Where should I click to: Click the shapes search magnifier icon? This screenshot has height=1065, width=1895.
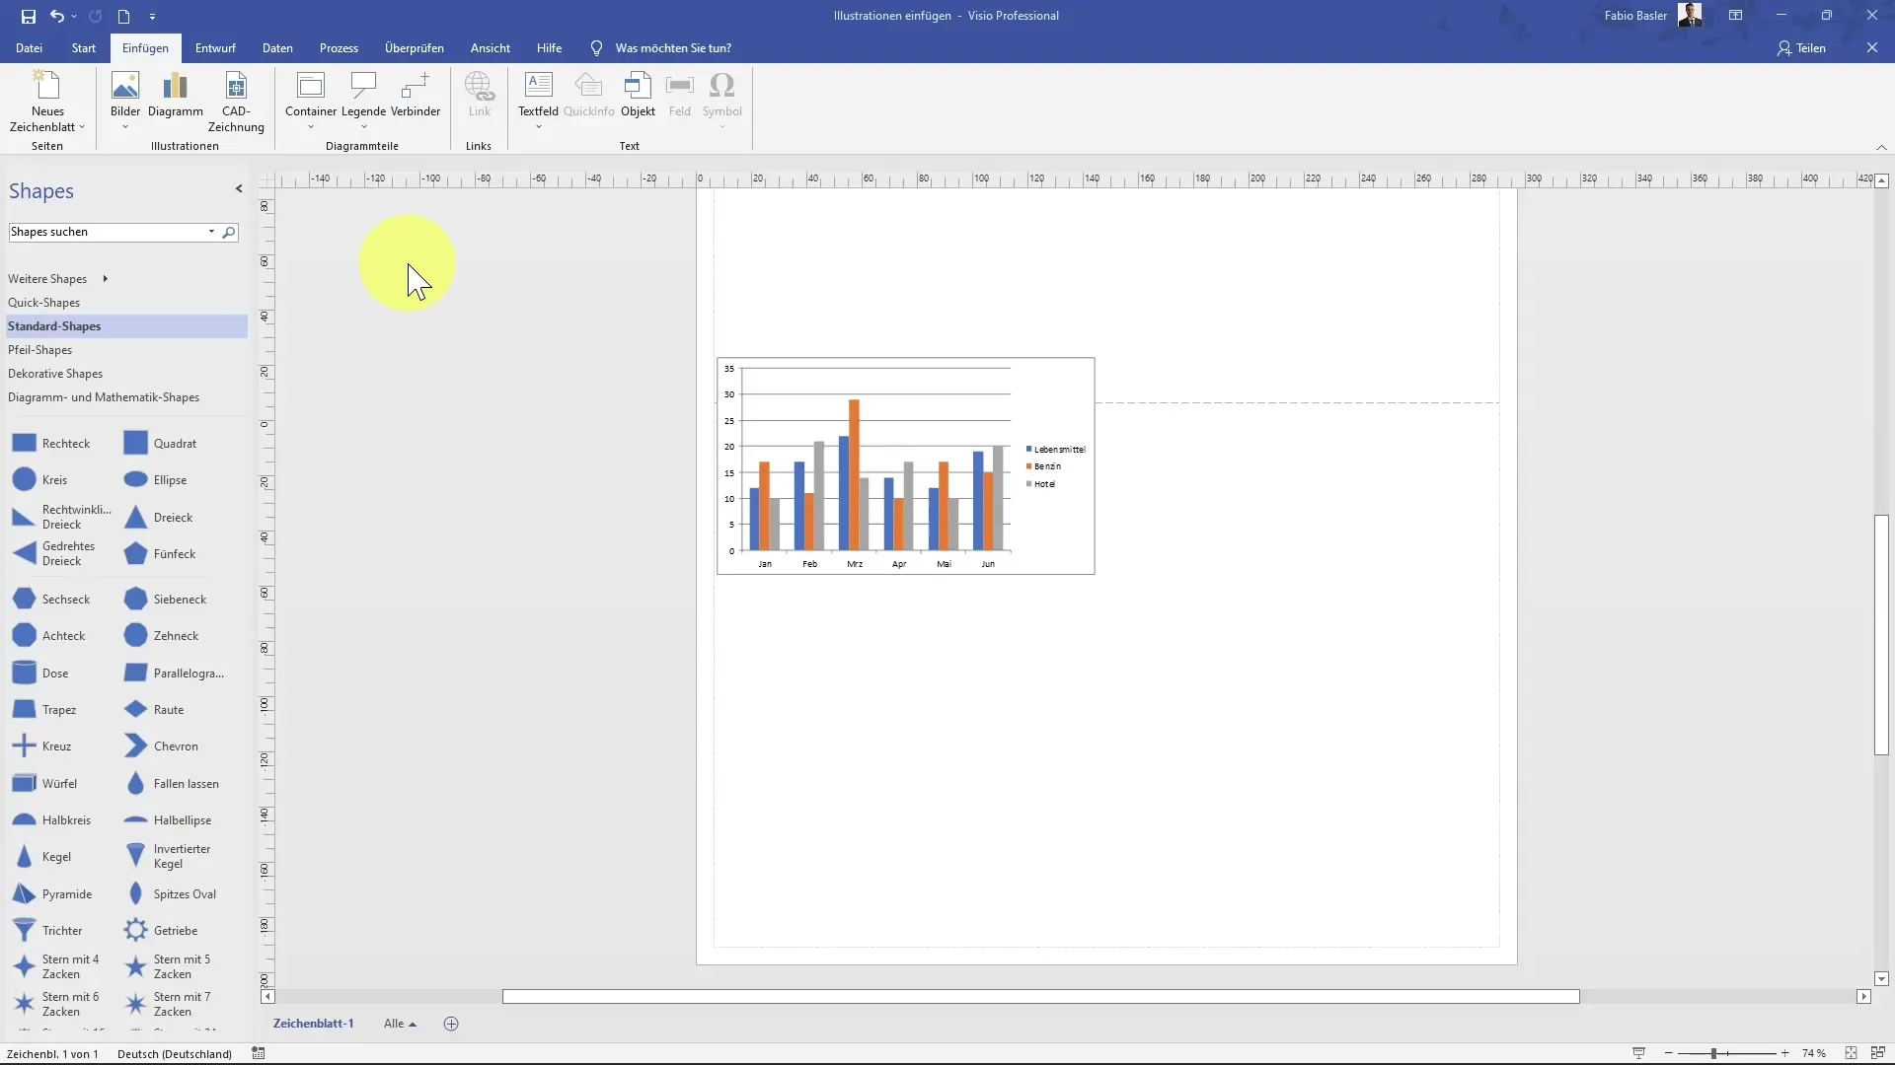click(229, 233)
